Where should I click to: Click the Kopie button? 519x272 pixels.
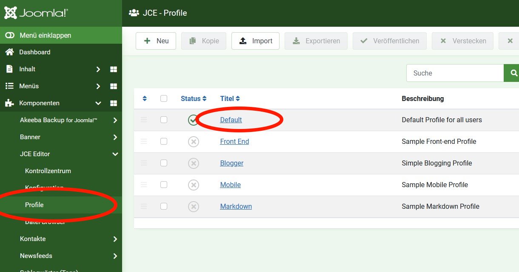pyautogui.click(x=204, y=41)
